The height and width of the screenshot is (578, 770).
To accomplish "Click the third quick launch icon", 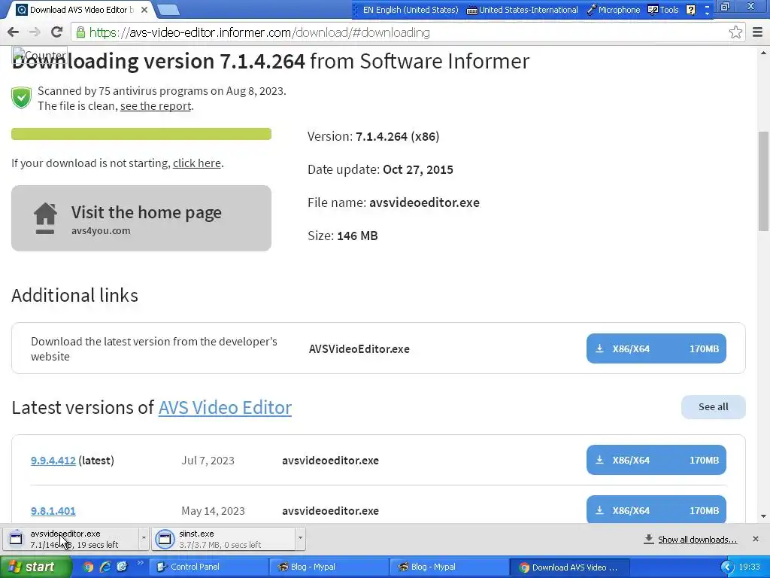I will tap(123, 567).
